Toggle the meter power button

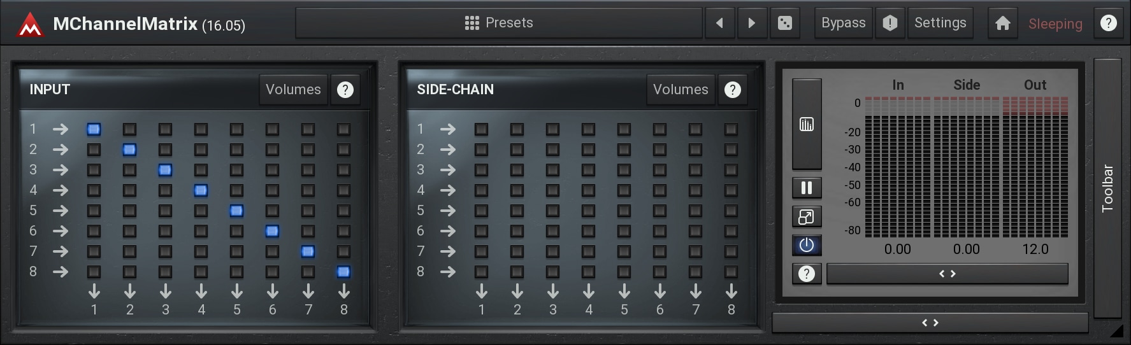(807, 245)
